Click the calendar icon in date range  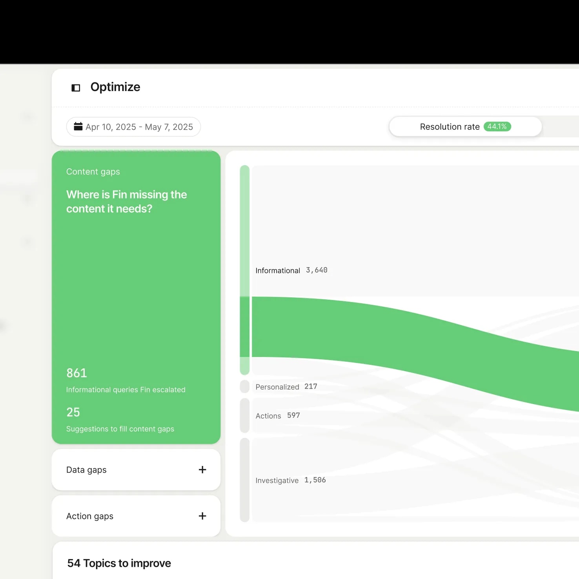(78, 126)
